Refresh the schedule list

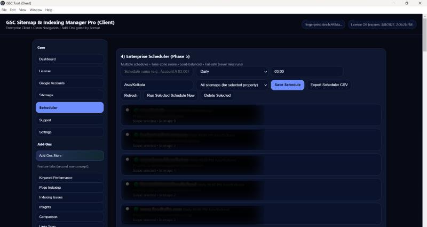131,95
